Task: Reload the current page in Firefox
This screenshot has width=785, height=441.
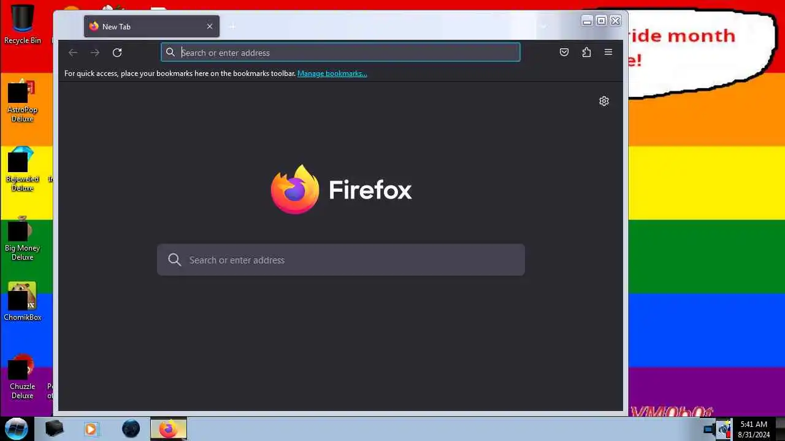Action: (117, 53)
